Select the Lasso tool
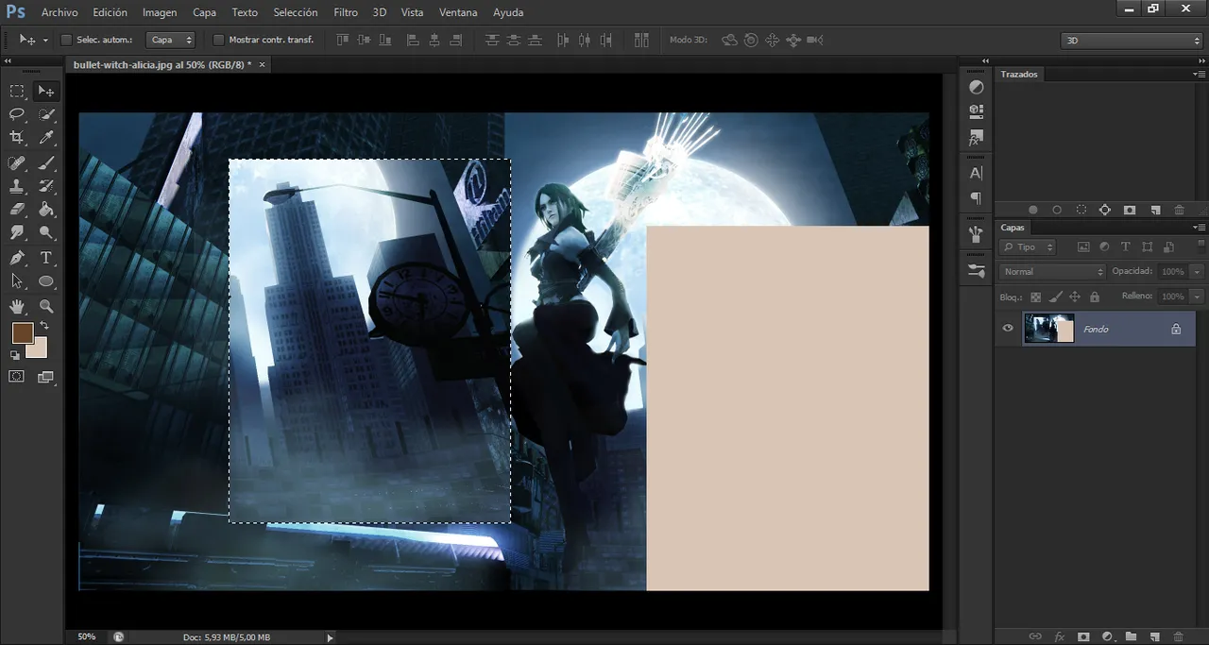Screen dimensions: 1209x645 click(17, 114)
